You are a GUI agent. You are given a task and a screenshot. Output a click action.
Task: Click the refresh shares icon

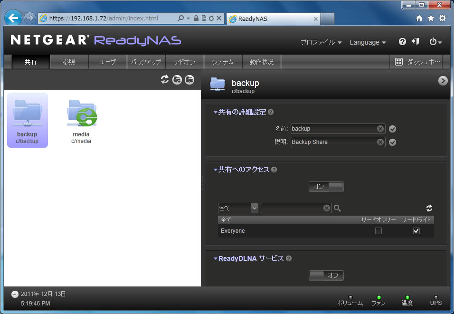click(165, 80)
